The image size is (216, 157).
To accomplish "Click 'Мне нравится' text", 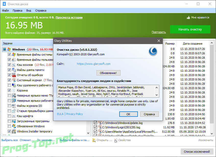I will pos(200,18).
